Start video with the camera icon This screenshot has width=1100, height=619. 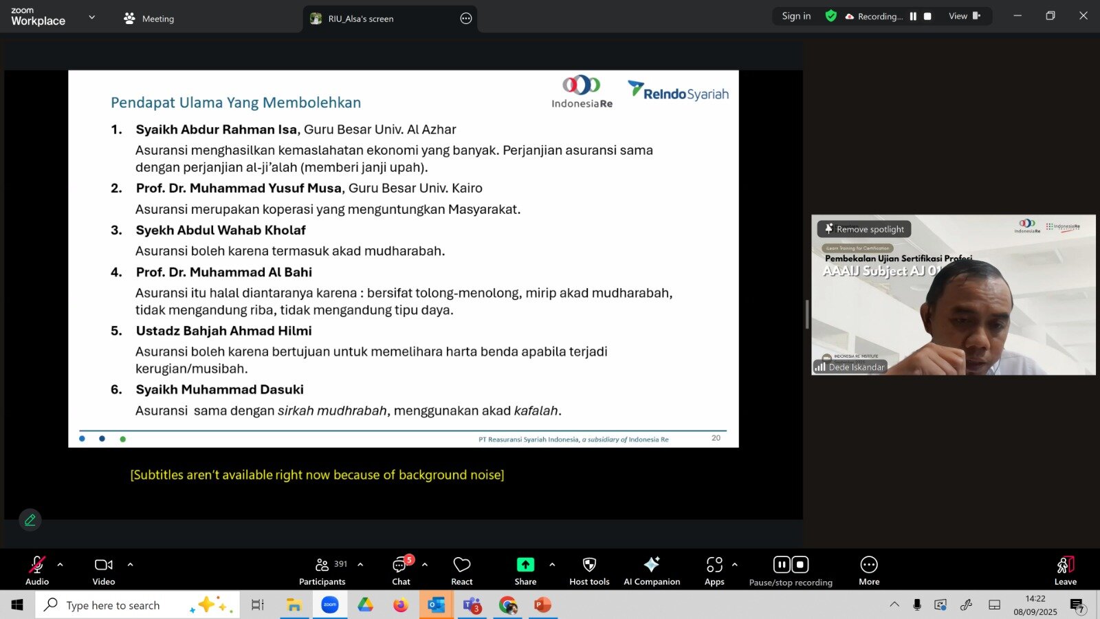(103, 564)
